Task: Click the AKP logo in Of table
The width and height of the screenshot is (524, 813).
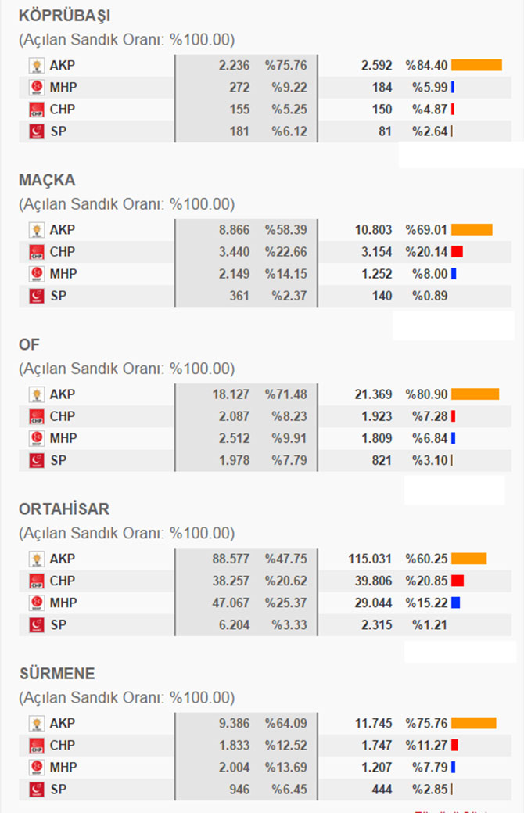Action: (x=36, y=394)
